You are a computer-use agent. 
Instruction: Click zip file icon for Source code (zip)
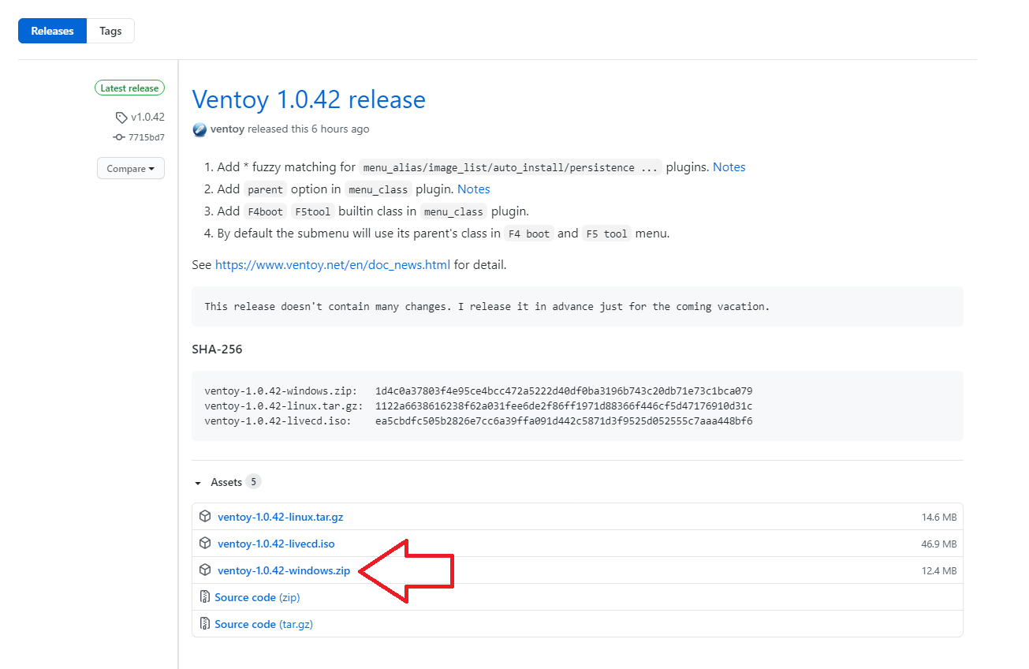(205, 597)
